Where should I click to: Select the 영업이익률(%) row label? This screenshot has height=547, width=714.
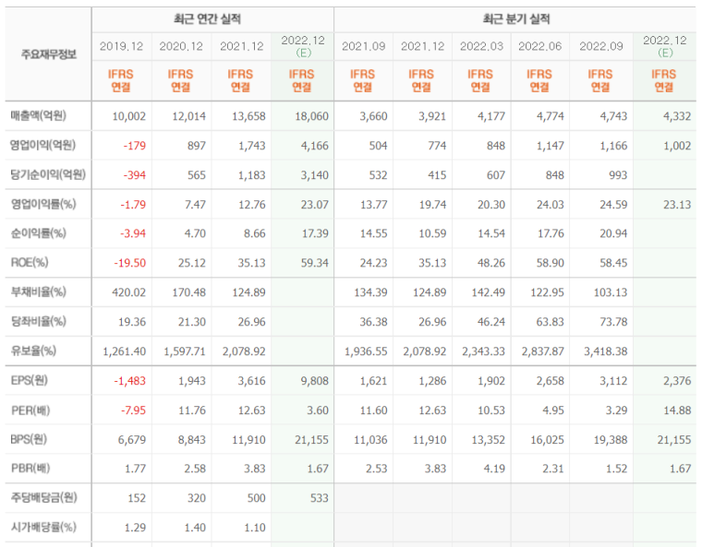coord(42,204)
